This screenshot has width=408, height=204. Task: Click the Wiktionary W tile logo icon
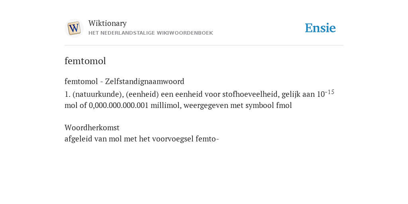pos(74,28)
